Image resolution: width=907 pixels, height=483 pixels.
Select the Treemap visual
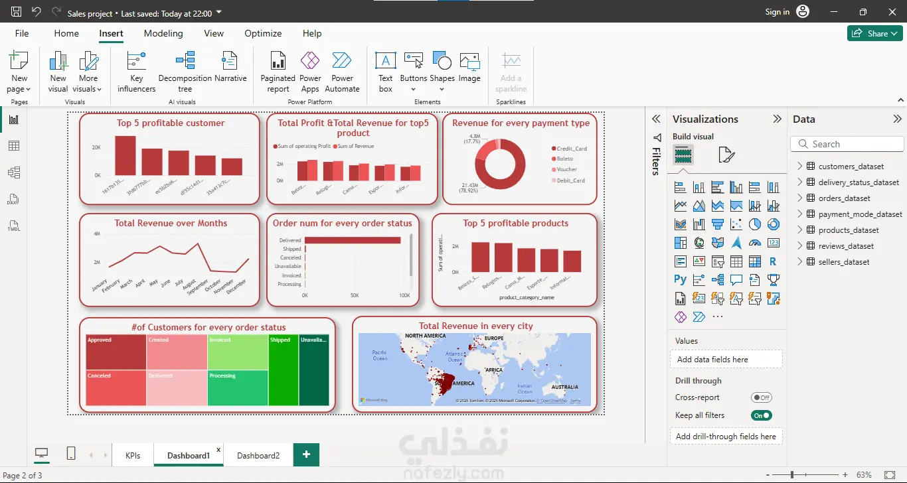coord(680,243)
